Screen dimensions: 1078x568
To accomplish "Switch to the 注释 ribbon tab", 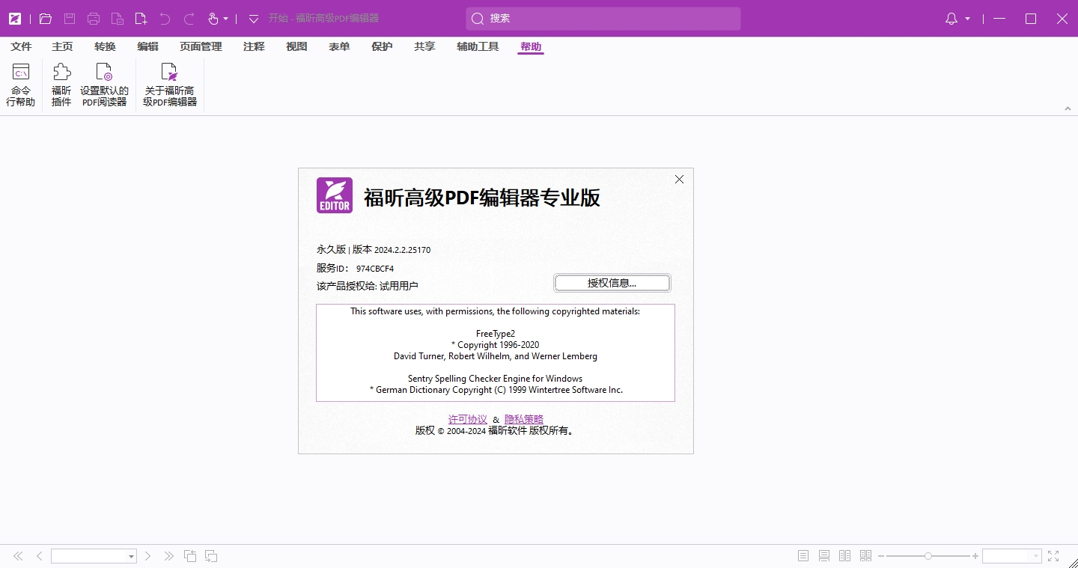I will 254,46.
